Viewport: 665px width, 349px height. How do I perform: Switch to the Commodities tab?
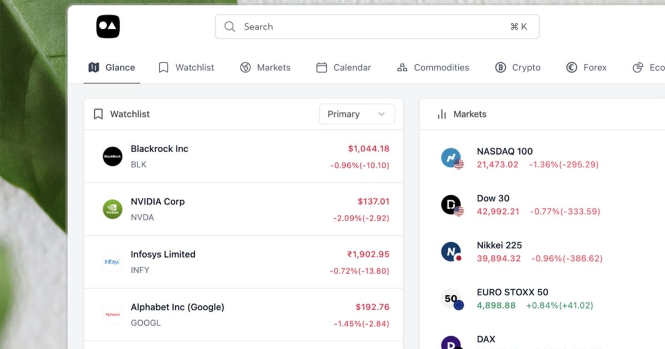pos(433,68)
